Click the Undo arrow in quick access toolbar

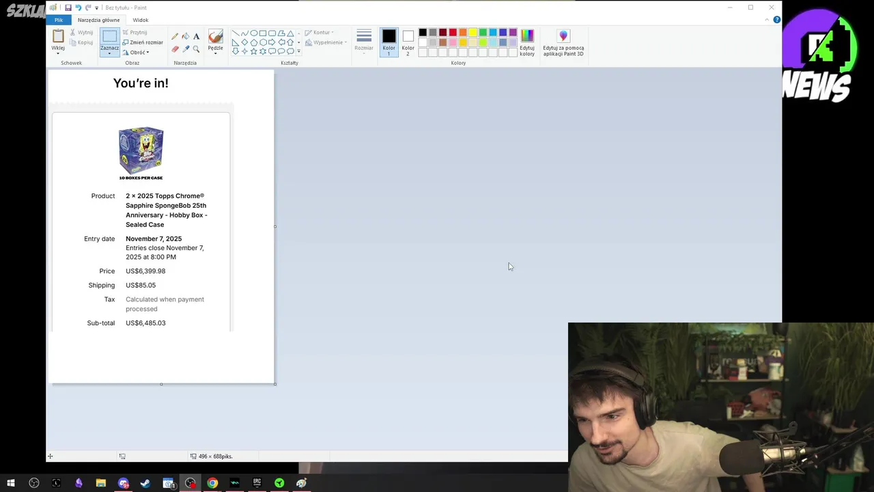click(x=78, y=8)
